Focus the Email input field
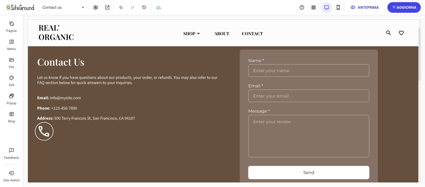The height and width of the screenshot is (187, 425). coord(309,96)
